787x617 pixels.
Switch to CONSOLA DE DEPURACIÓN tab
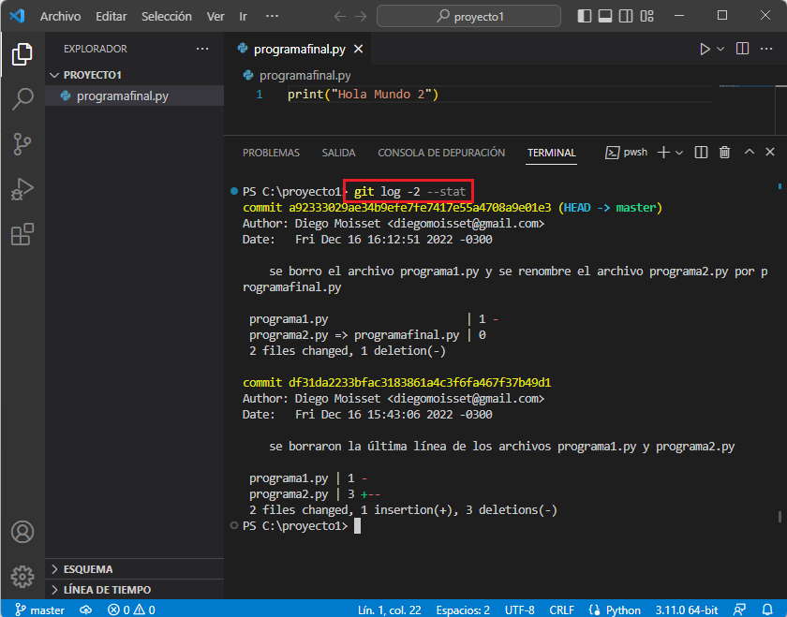[x=441, y=153]
